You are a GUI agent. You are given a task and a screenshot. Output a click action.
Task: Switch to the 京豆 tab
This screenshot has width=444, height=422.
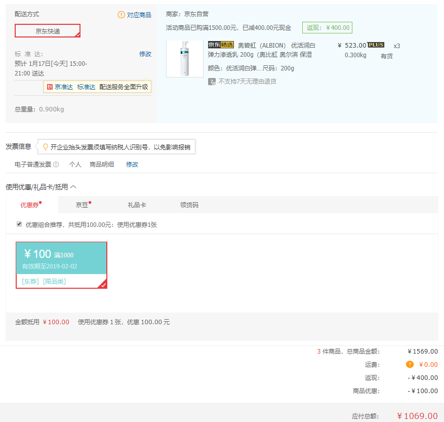point(83,205)
